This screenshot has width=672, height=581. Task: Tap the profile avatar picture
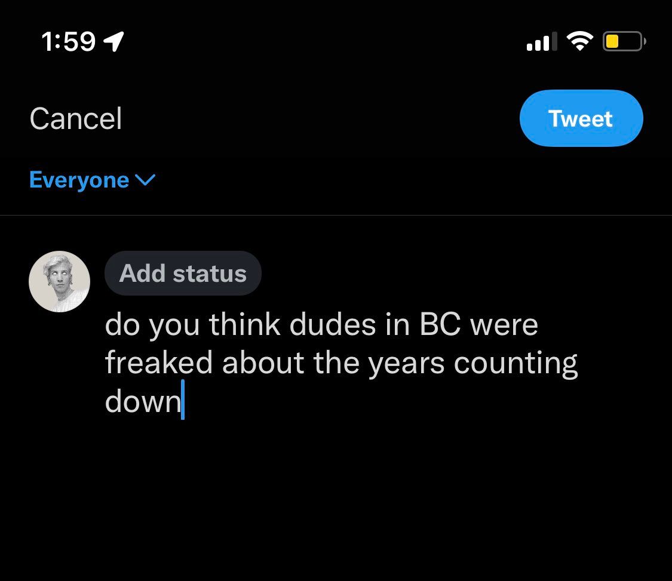[x=60, y=281]
